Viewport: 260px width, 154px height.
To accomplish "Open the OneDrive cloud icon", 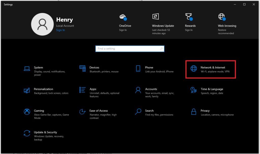I will pyautogui.click(x=123, y=17).
